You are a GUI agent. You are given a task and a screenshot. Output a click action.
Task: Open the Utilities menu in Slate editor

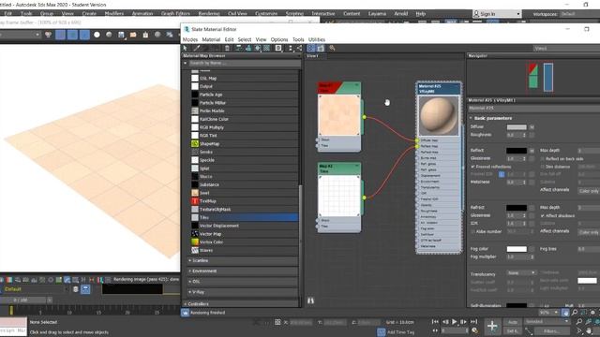(317, 39)
